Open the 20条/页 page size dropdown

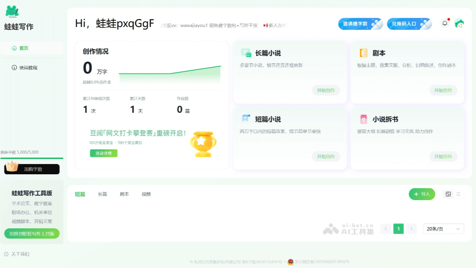(443, 229)
